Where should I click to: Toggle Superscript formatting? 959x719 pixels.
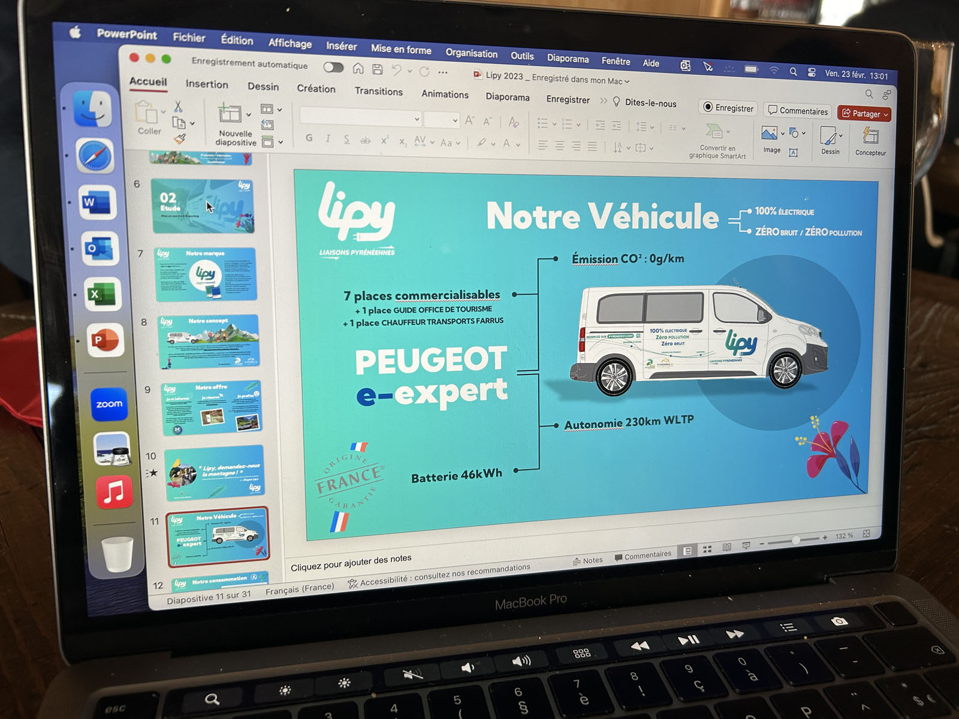385,141
